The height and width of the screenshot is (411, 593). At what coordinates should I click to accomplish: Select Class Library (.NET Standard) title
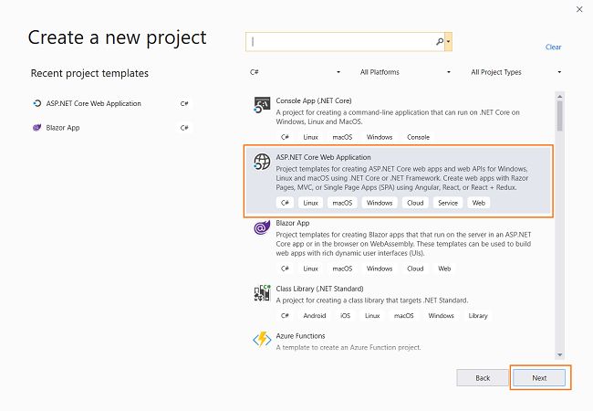point(319,289)
